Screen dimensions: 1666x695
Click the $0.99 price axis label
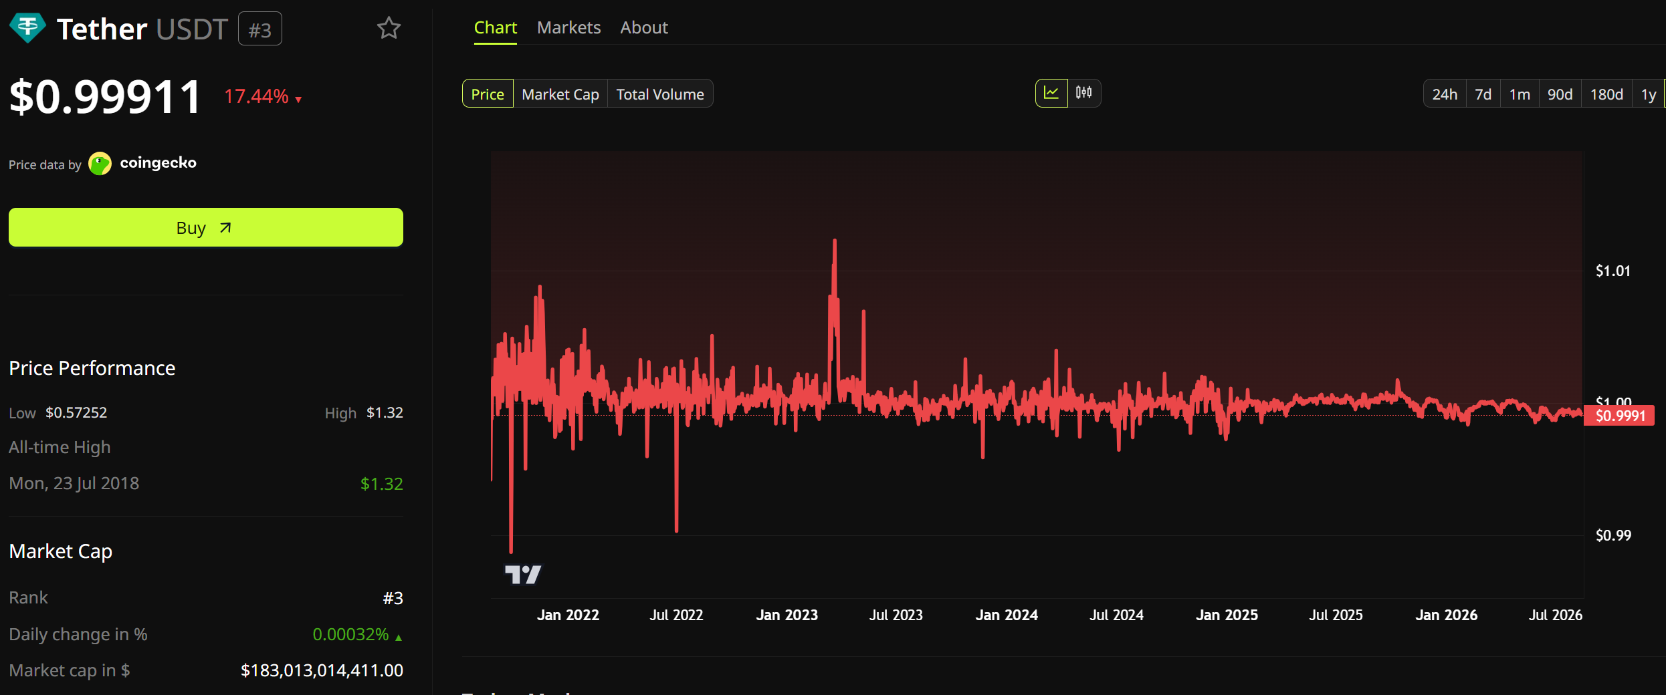click(1613, 535)
